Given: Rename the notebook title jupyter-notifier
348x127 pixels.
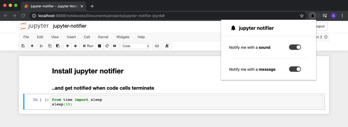Looking at the screenshot, I should [70, 26].
